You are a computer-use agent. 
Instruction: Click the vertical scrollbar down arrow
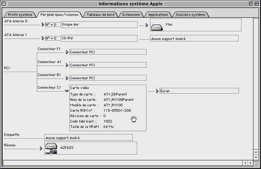click(x=256, y=157)
